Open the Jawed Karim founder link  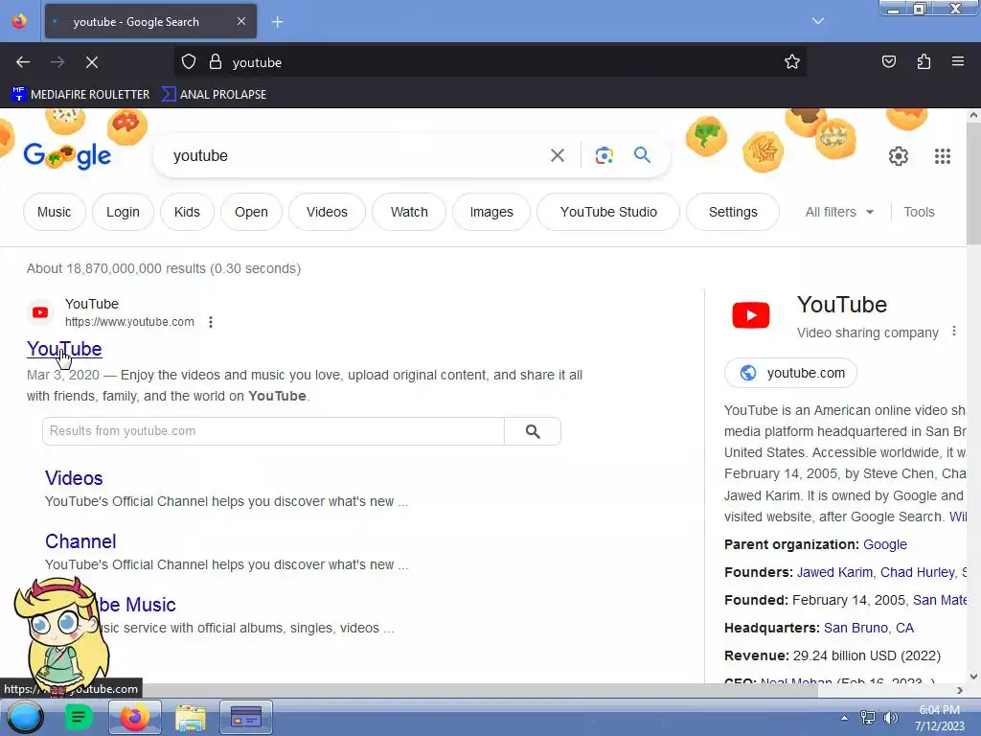pyautogui.click(x=834, y=572)
